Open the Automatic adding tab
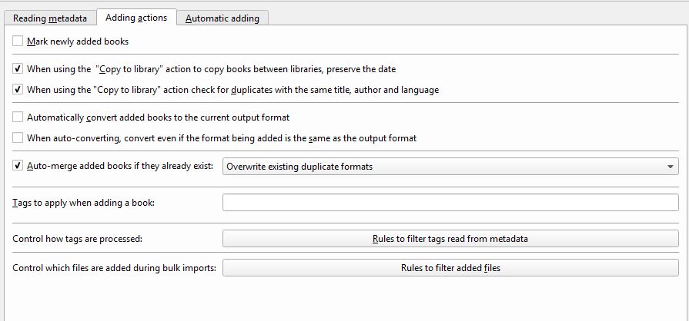Viewport: 689px width, 321px height. click(222, 18)
